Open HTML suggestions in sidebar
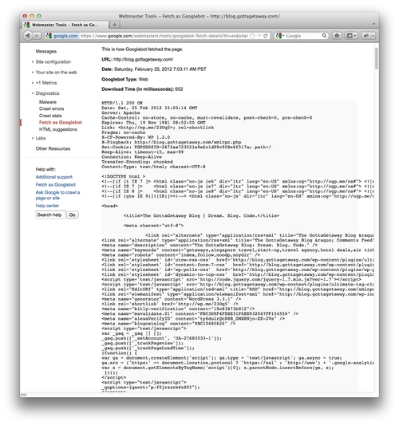399x425 pixels. click(x=58, y=129)
